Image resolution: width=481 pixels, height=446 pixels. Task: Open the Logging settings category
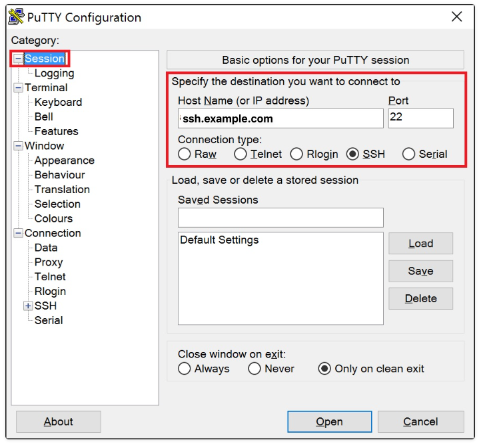click(54, 74)
